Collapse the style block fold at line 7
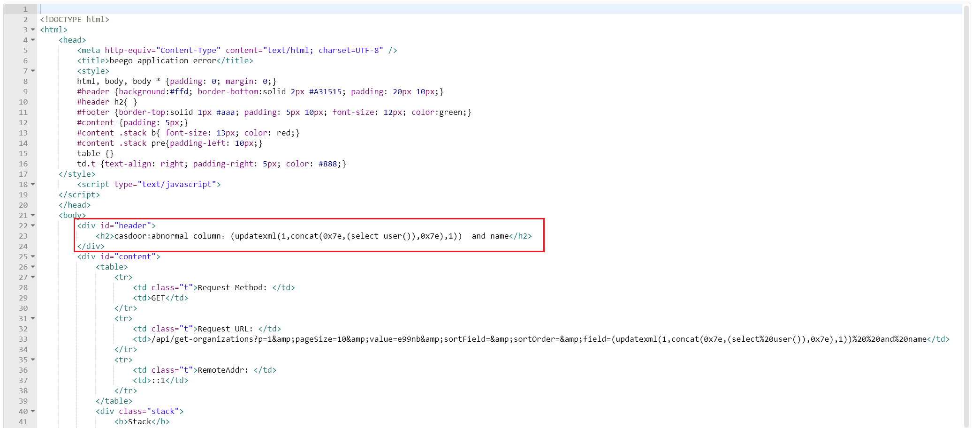 (33, 71)
